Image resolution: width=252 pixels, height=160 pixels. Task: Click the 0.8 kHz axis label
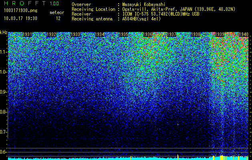[x=3, y=112]
